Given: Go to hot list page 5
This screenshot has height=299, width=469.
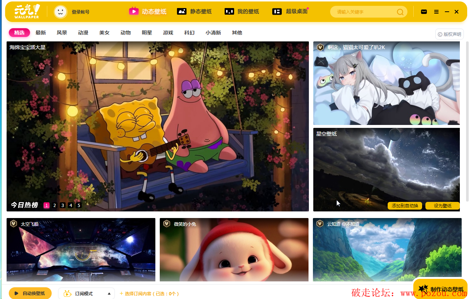Looking at the screenshot, I should coord(79,205).
